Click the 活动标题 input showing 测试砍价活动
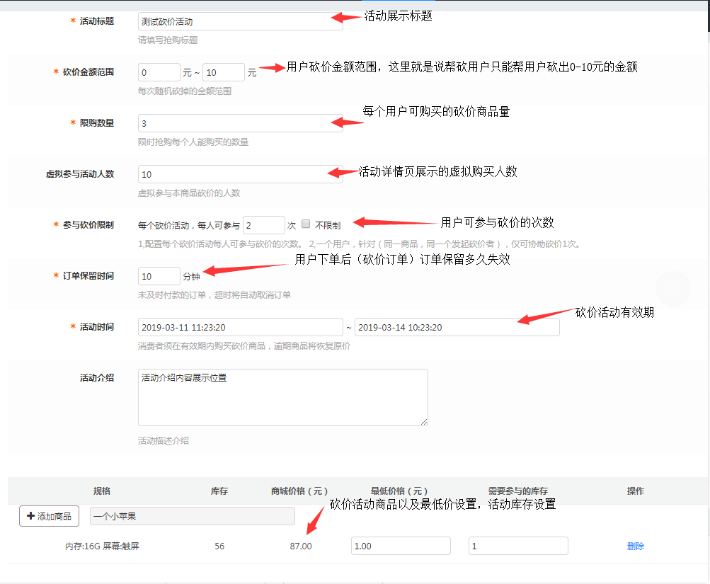Viewport: 710px width, 584px height. pos(239,21)
